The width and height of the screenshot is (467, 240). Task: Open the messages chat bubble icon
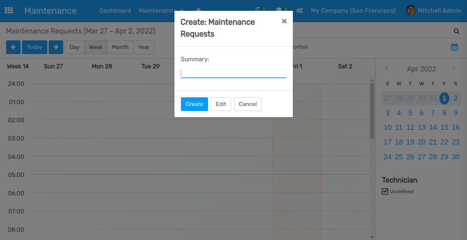(x=279, y=10)
